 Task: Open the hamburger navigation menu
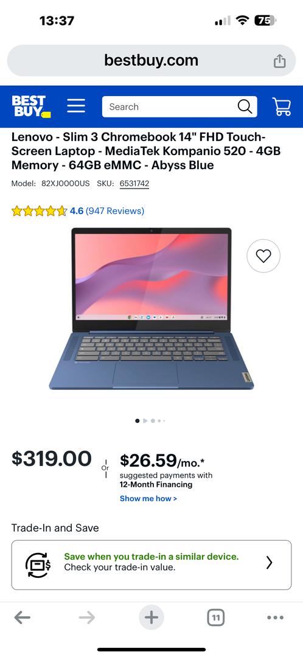pyautogui.click(x=76, y=106)
